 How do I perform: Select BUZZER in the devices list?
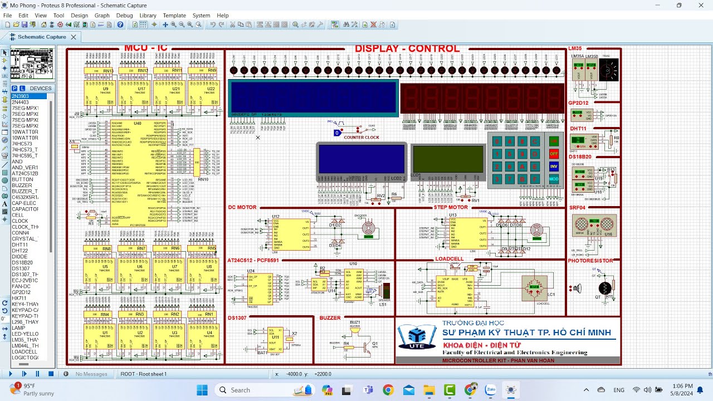pyautogui.click(x=22, y=185)
